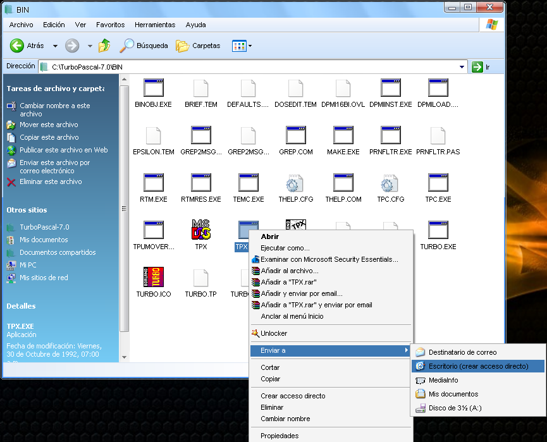Select the TEMC.EXE file icon

[249, 183]
